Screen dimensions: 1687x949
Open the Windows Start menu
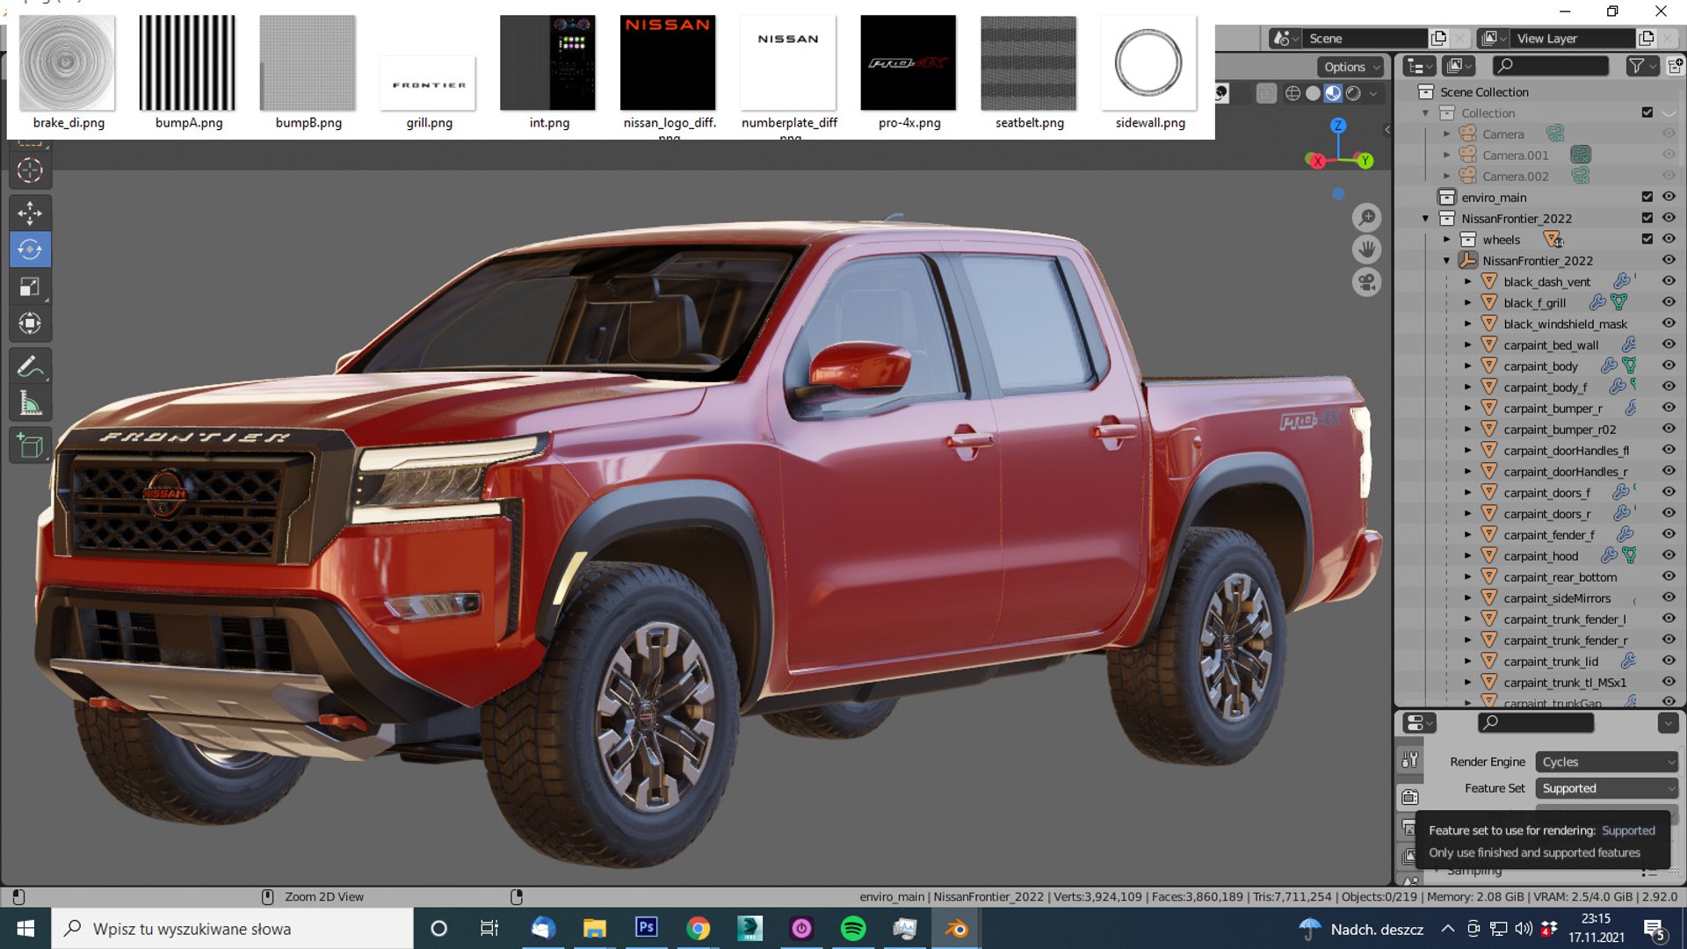[25, 929]
